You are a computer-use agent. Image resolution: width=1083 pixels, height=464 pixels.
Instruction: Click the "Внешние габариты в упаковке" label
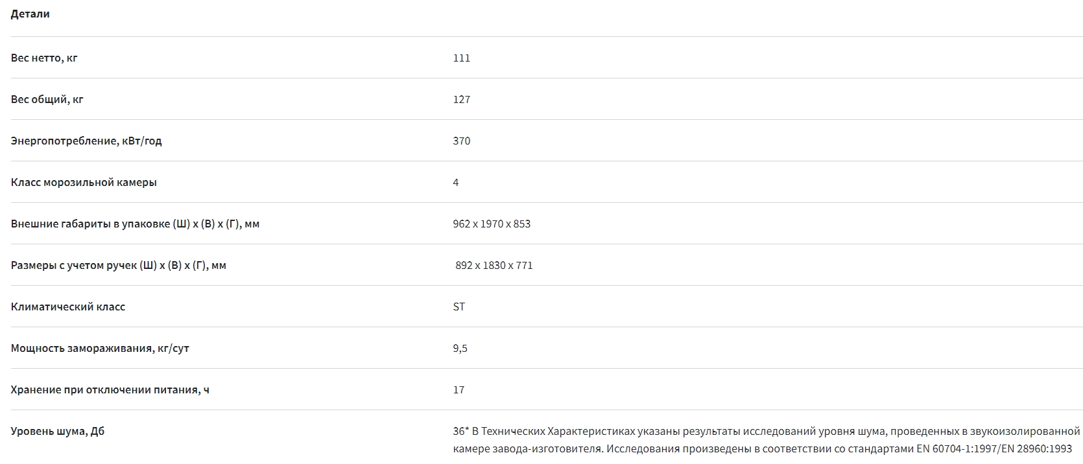point(135,224)
